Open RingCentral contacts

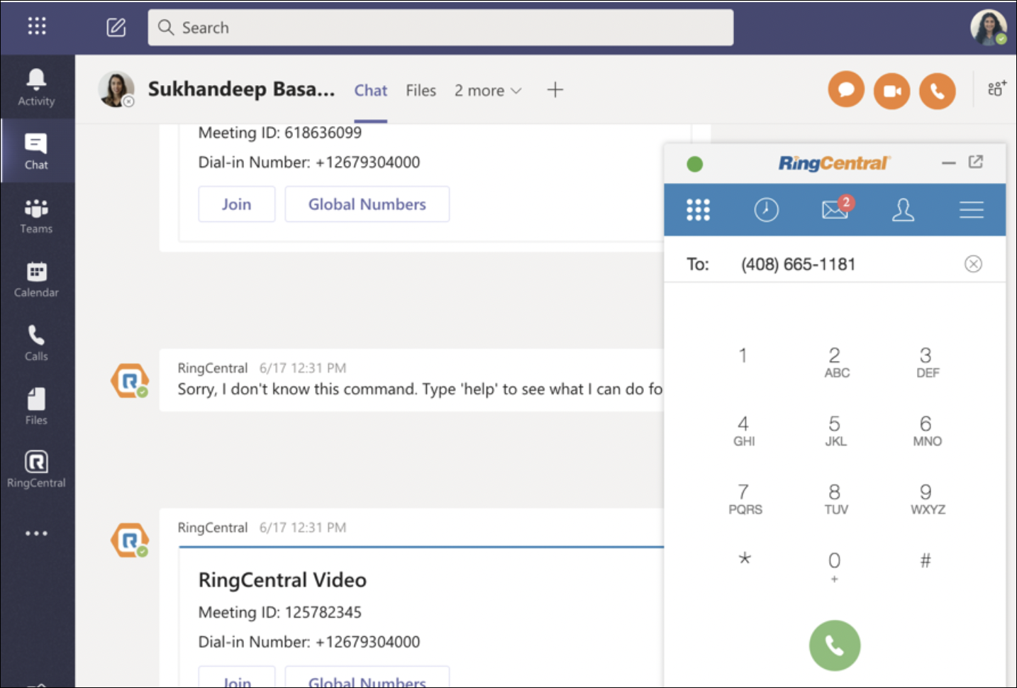903,210
